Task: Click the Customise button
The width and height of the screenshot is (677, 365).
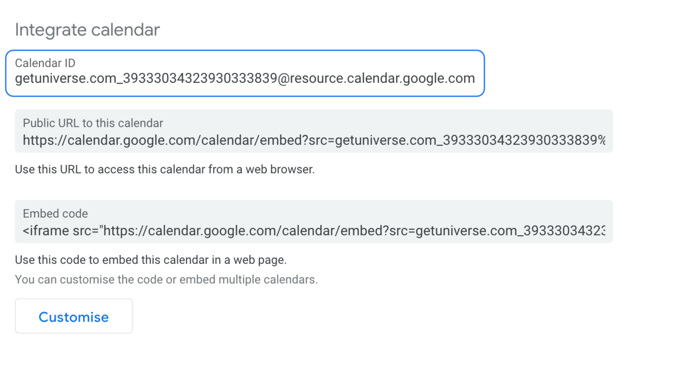Action: click(74, 316)
